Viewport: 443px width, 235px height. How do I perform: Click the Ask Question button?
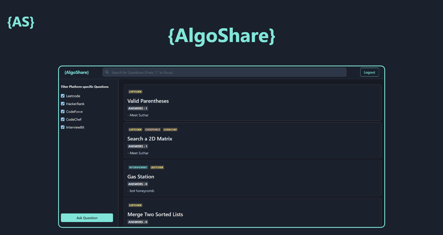click(x=87, y=218)
